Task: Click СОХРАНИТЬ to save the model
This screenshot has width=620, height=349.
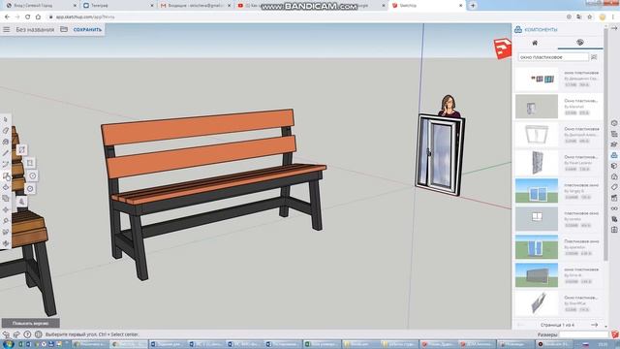Action: [x=87, y=30]
